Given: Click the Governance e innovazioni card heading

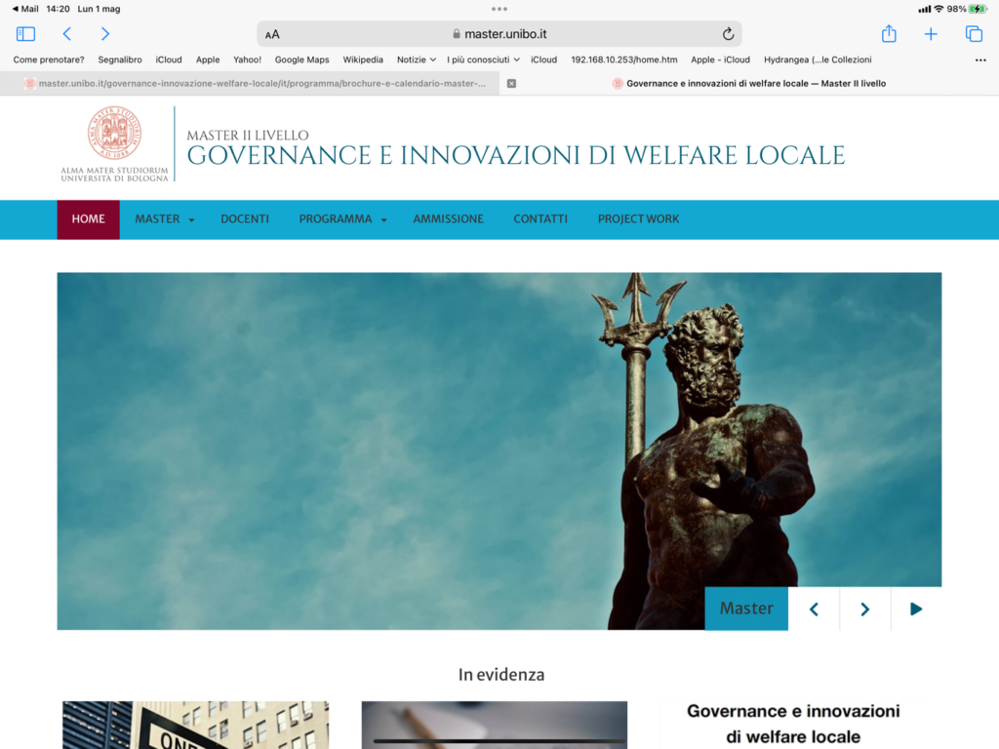Looking at the screenshot, I should tap(793, 724).
